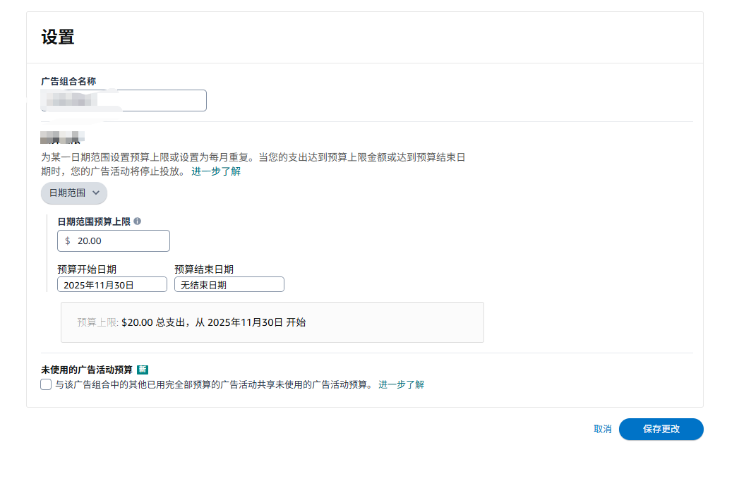Select the 设置 section heading

click(x=56, y=37)
